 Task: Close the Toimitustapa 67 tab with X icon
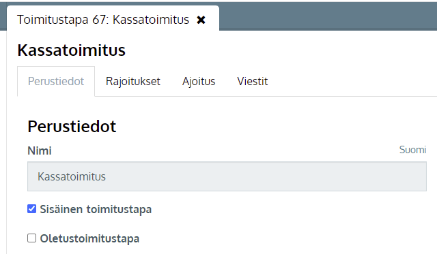[201, 20]
